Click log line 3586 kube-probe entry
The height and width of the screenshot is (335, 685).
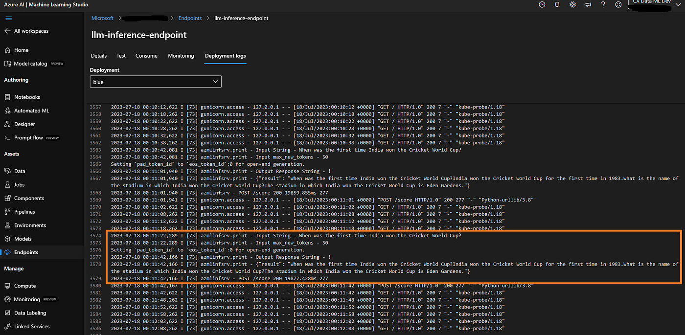(x=308, y=329)
